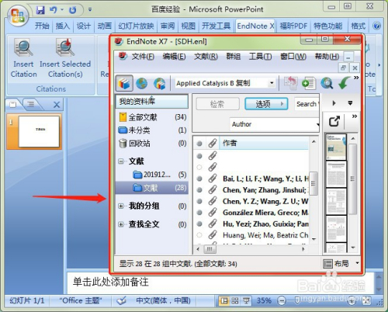Open the Outline tab in the thumbnail pane
388x312 pixels.
pos(31,105)
